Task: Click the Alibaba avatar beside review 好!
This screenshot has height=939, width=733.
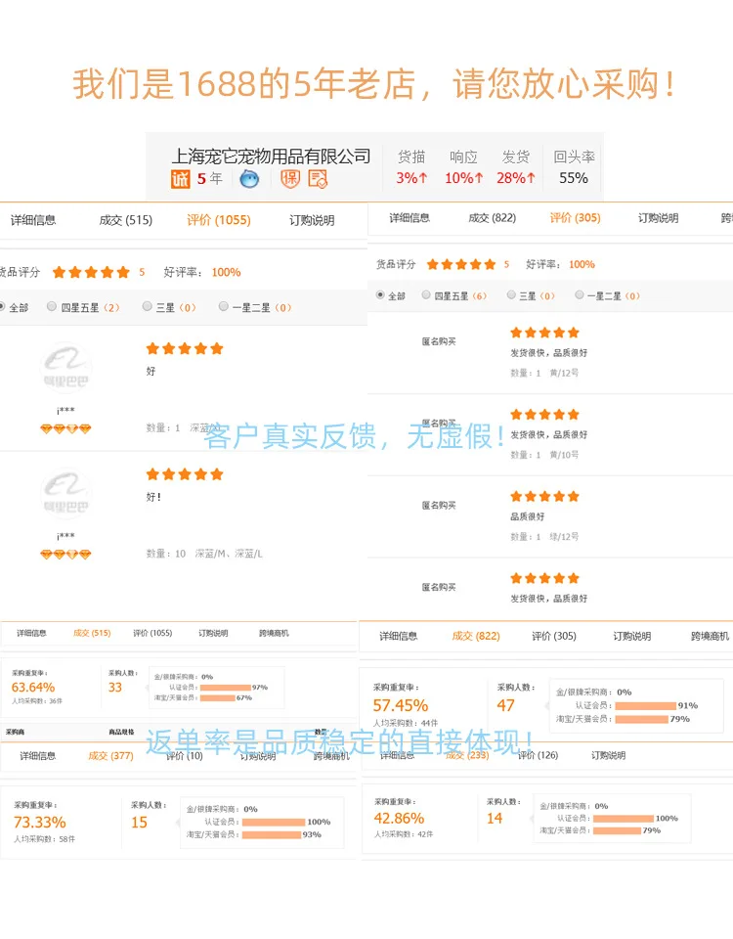Action: pyautogui.click(x=65, y=492)
